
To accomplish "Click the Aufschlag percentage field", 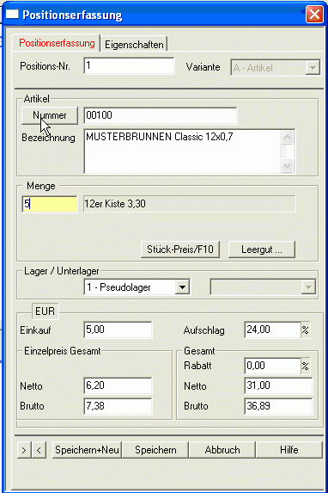I will (272, 330).
